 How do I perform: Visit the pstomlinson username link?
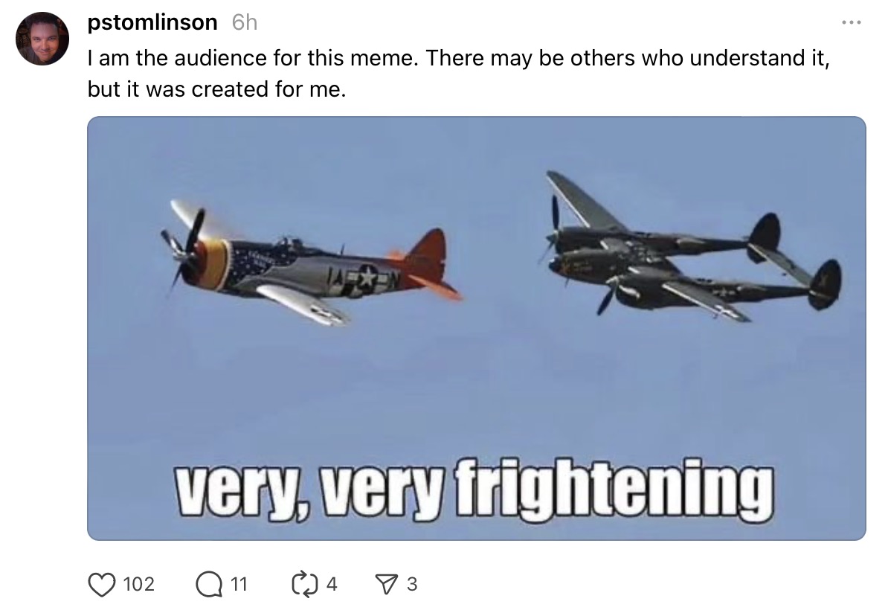[152, 22]
